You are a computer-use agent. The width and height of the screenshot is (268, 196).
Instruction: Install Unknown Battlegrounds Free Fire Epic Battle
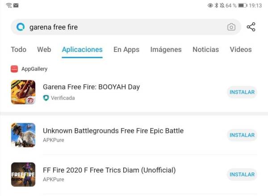tap(242, 135)
